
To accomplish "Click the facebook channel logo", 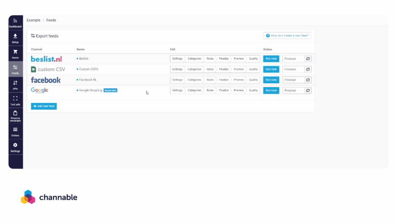I will click(46, 80).
